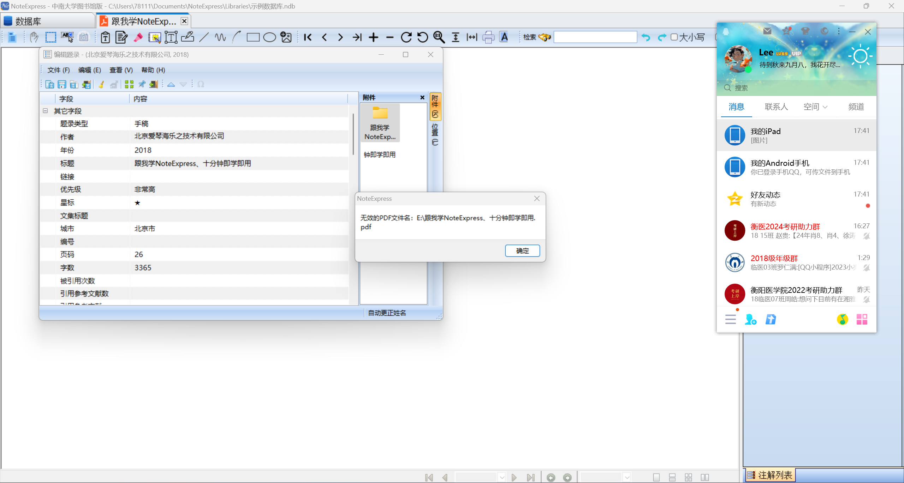This screenshot has height=483, width=904.
Task: Select the 位置 side tab
Action: pos(435,134)
